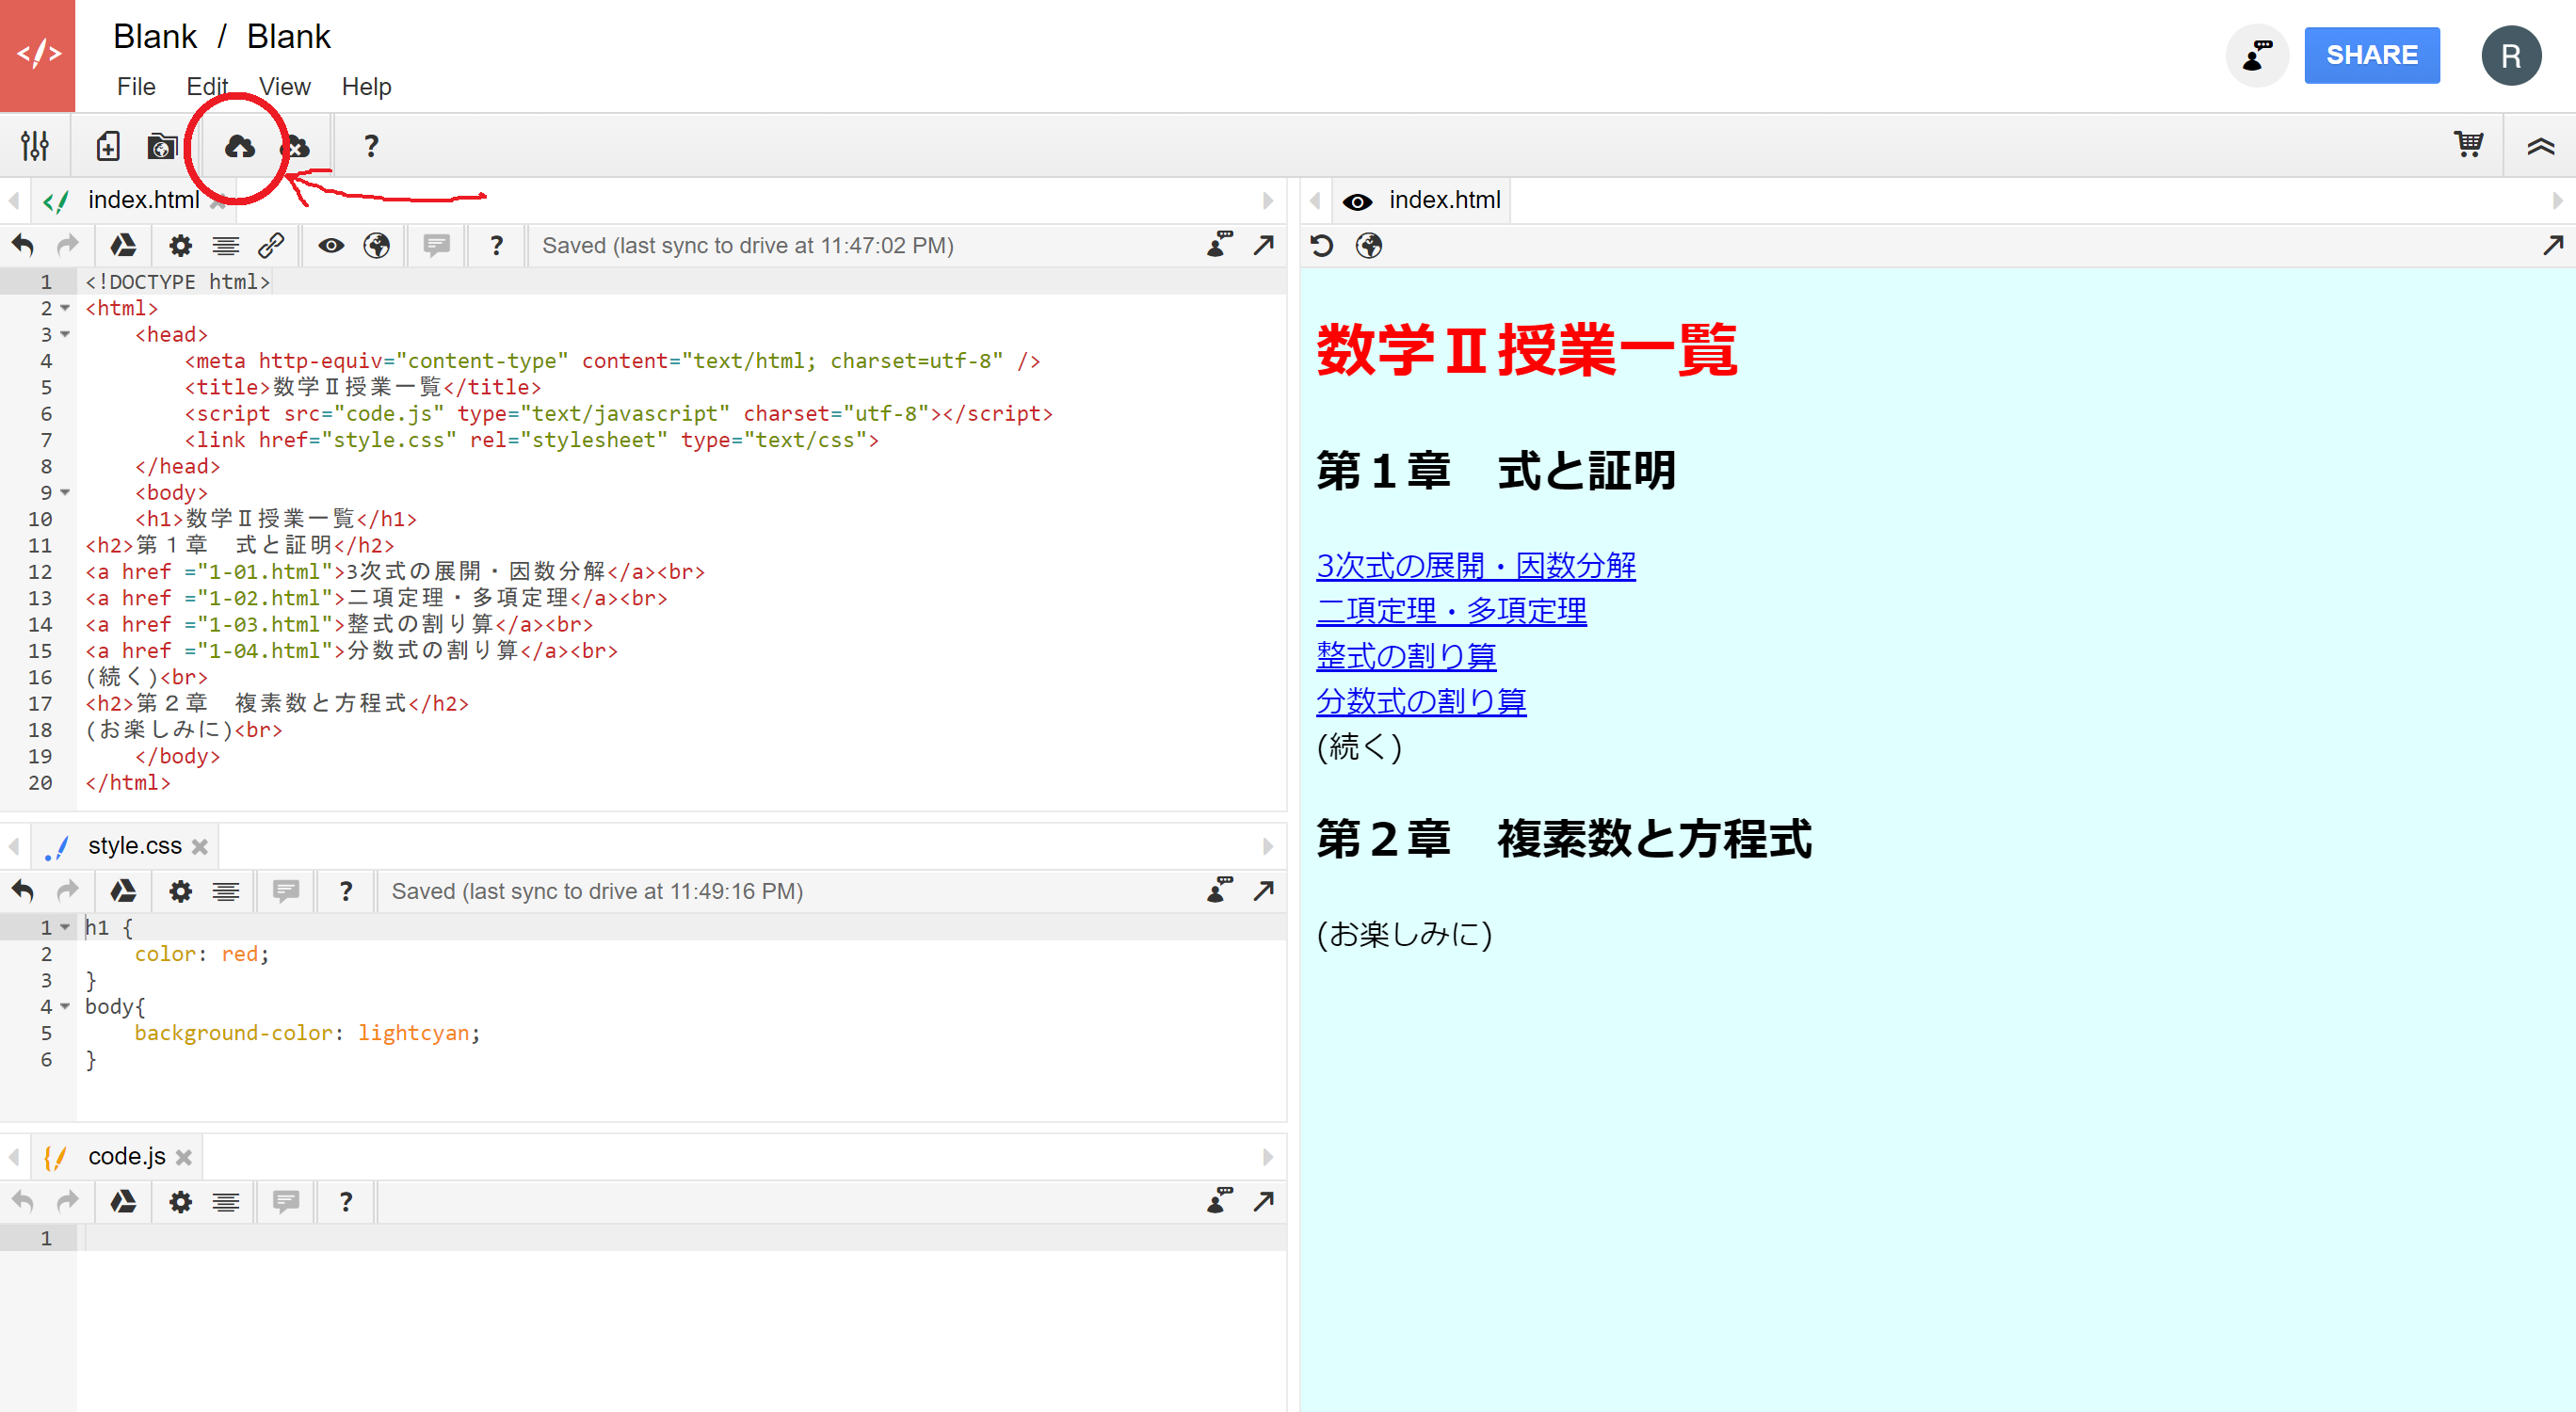This screenshot has width=2576, height=1412.
Task: Click the question mark in style.css toolbar
Action: [x=346, y=891]
